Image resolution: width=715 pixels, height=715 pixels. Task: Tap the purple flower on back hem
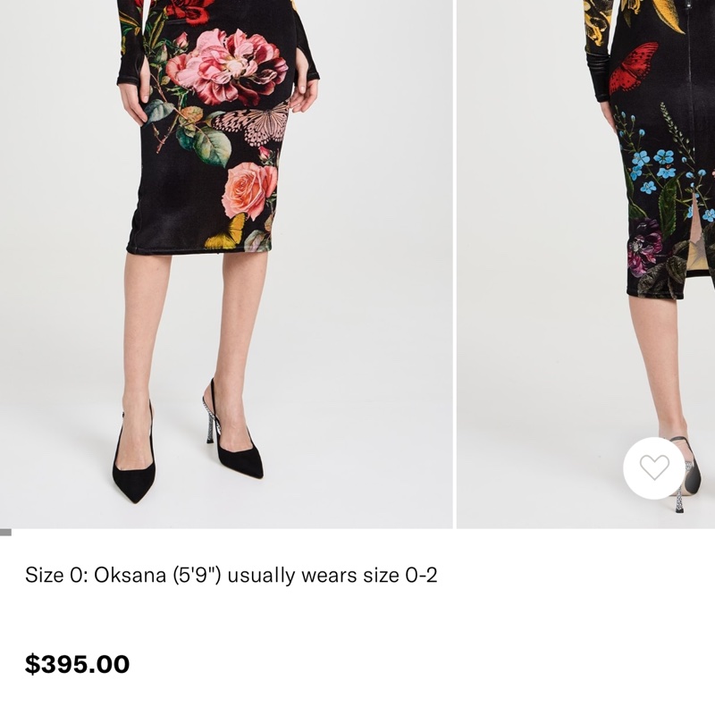[x=644, y=247]
